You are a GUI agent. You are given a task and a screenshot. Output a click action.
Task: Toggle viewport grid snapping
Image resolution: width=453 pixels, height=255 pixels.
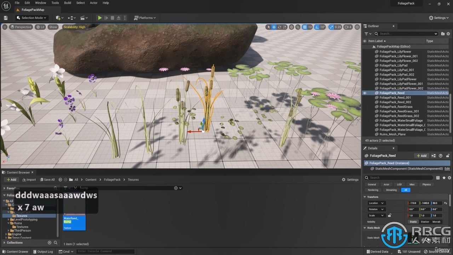click(304, 27)
